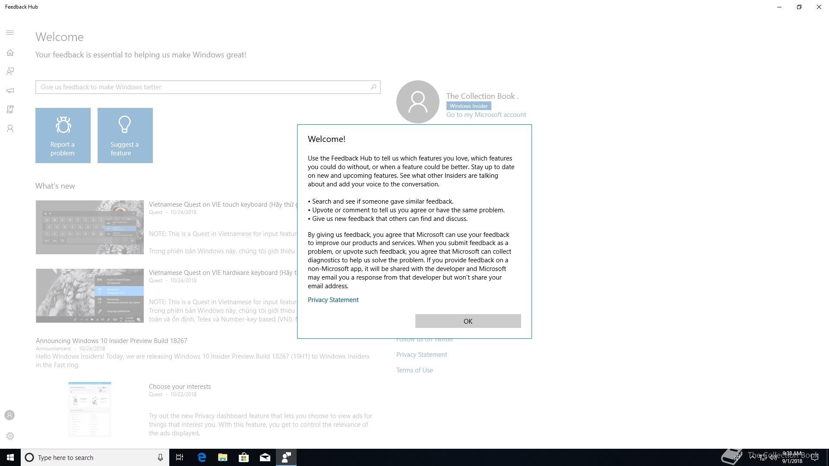Open Quests icon in sidebar
829x466 pixels.
point(10,110)
